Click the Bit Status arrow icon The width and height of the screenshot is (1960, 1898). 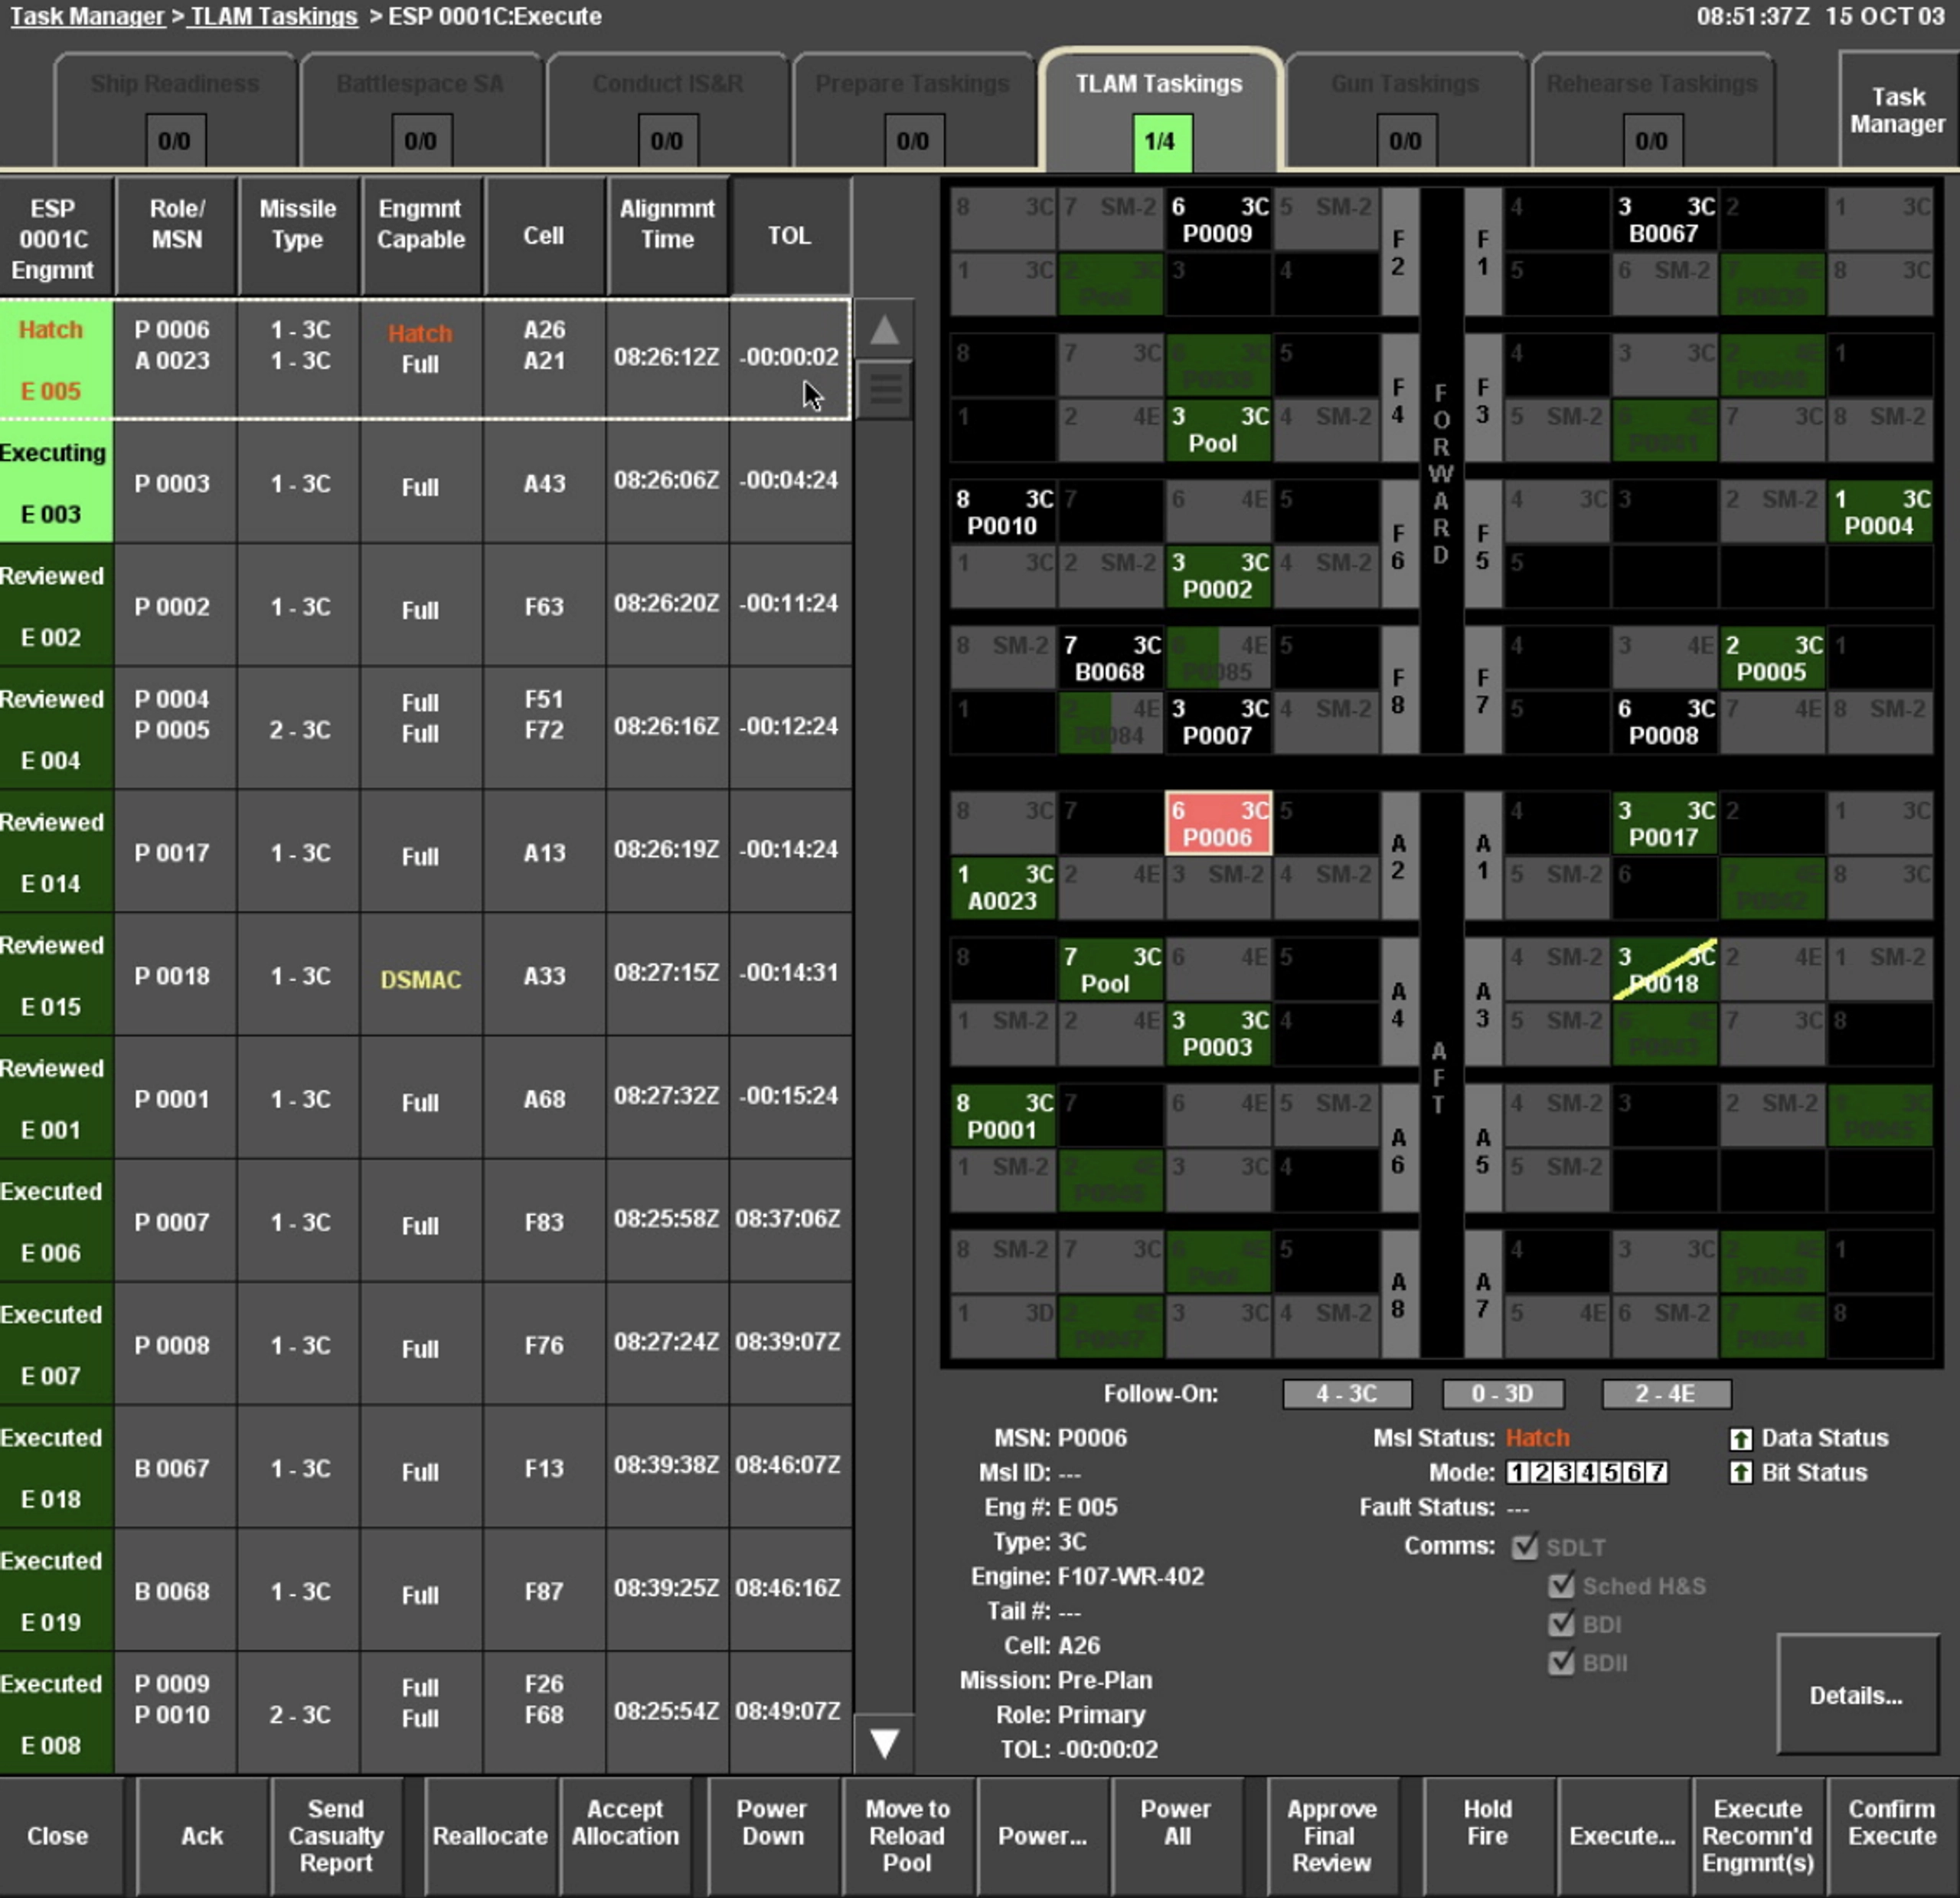click(1741, 1473)
